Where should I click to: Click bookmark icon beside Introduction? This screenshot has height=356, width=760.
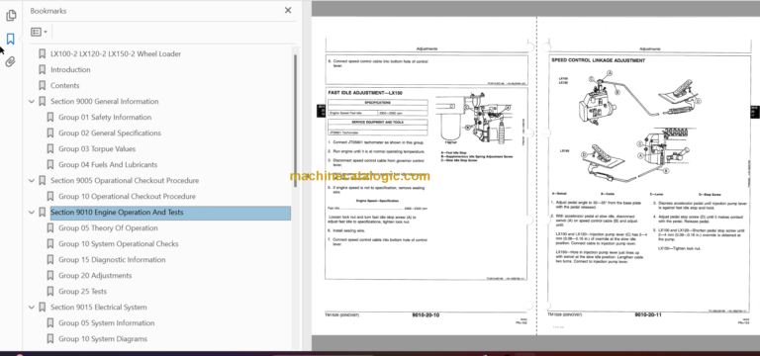(43, 70)
